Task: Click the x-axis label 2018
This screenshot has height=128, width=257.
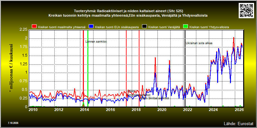Action: [x=136, y=109]
